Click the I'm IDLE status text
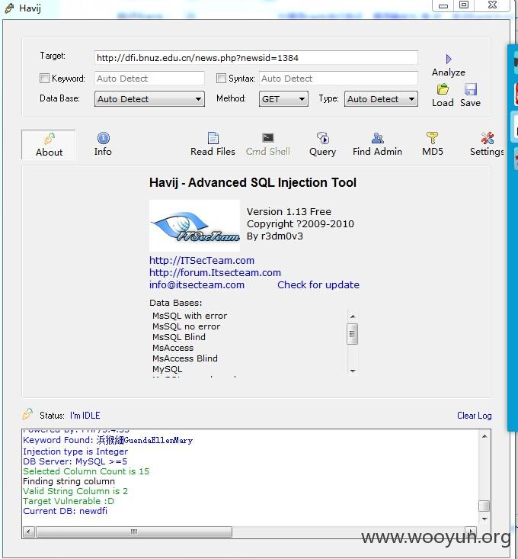Image resolution: width=518 pixels, height=559 pixels. click(x=85, y=416)
